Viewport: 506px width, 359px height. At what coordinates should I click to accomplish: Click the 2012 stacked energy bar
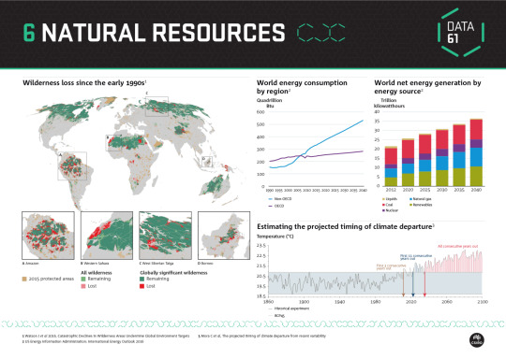(391, 166)
